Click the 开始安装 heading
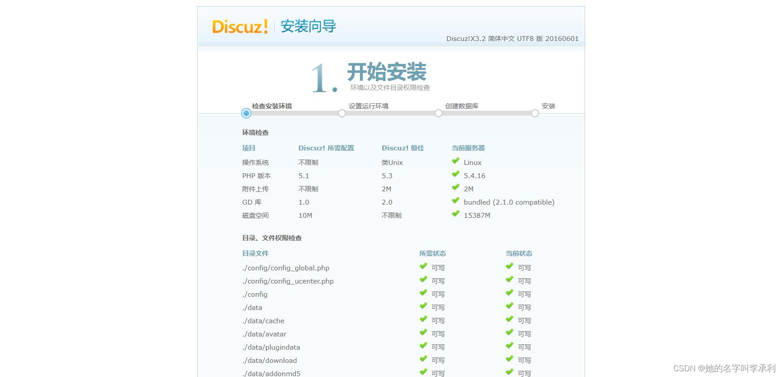The height and width of the screenshot is (377, 782). coord(387,72)
